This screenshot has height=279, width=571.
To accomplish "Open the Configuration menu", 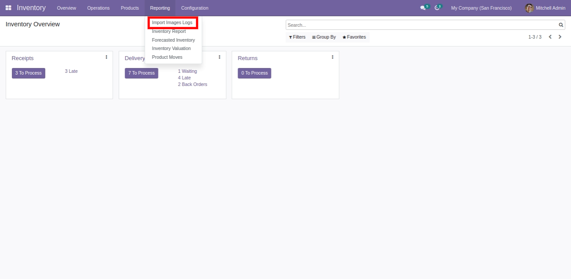I will pos(194,8).
